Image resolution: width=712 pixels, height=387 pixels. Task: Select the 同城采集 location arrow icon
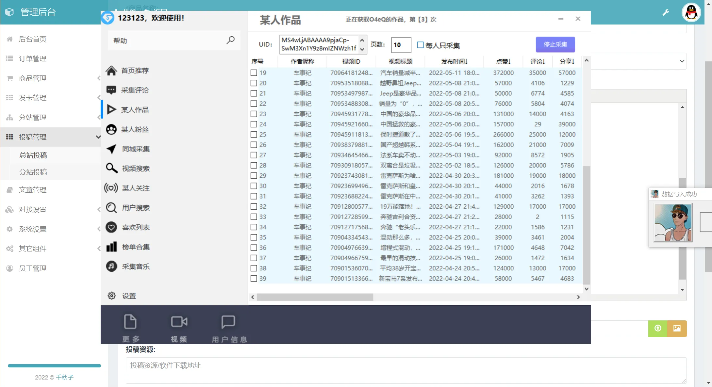(111, 149)
